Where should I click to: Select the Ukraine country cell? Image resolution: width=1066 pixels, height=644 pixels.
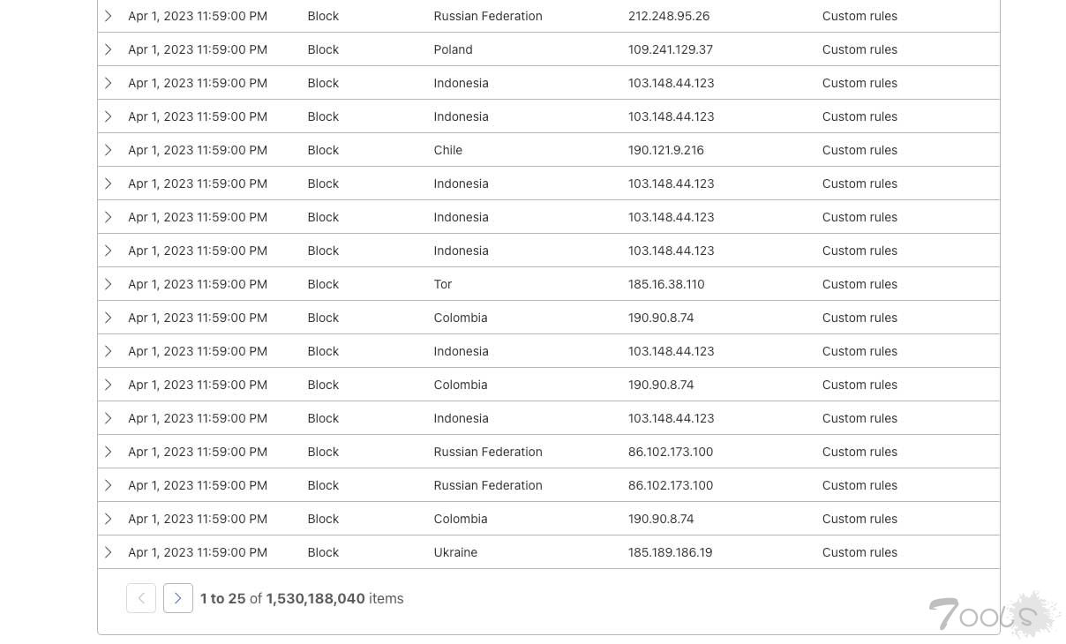click(x=455, y=552)
